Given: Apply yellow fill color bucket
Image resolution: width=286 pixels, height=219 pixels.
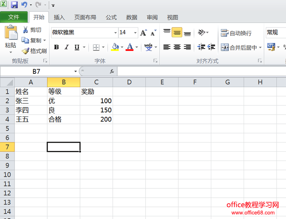Looking at the screenshot, I should pos(115,47).
